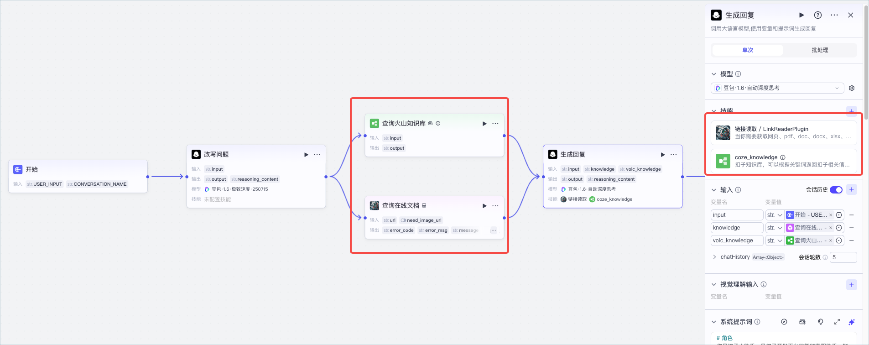Add a new skill with plus button
This screenshot has height=345, width=869.
851,111
